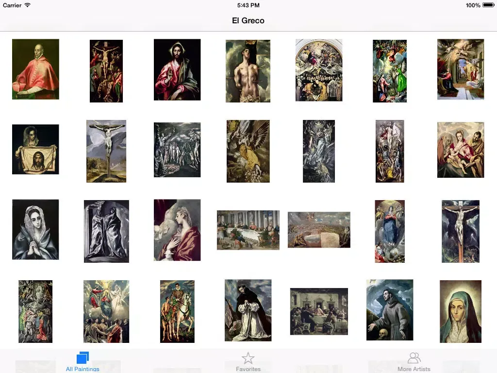This screenshot has height=373, width=497.
Task: Open Saint Francis with skull painting
Action: point(390,310)
